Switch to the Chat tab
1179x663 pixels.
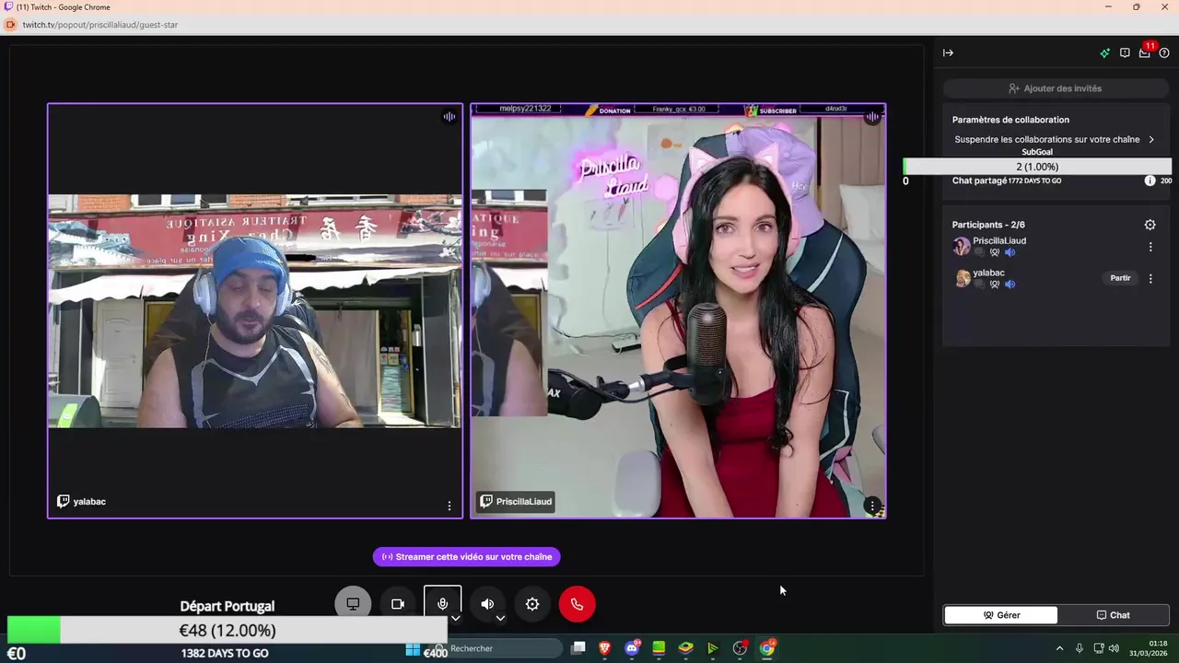pos(1113,615)
